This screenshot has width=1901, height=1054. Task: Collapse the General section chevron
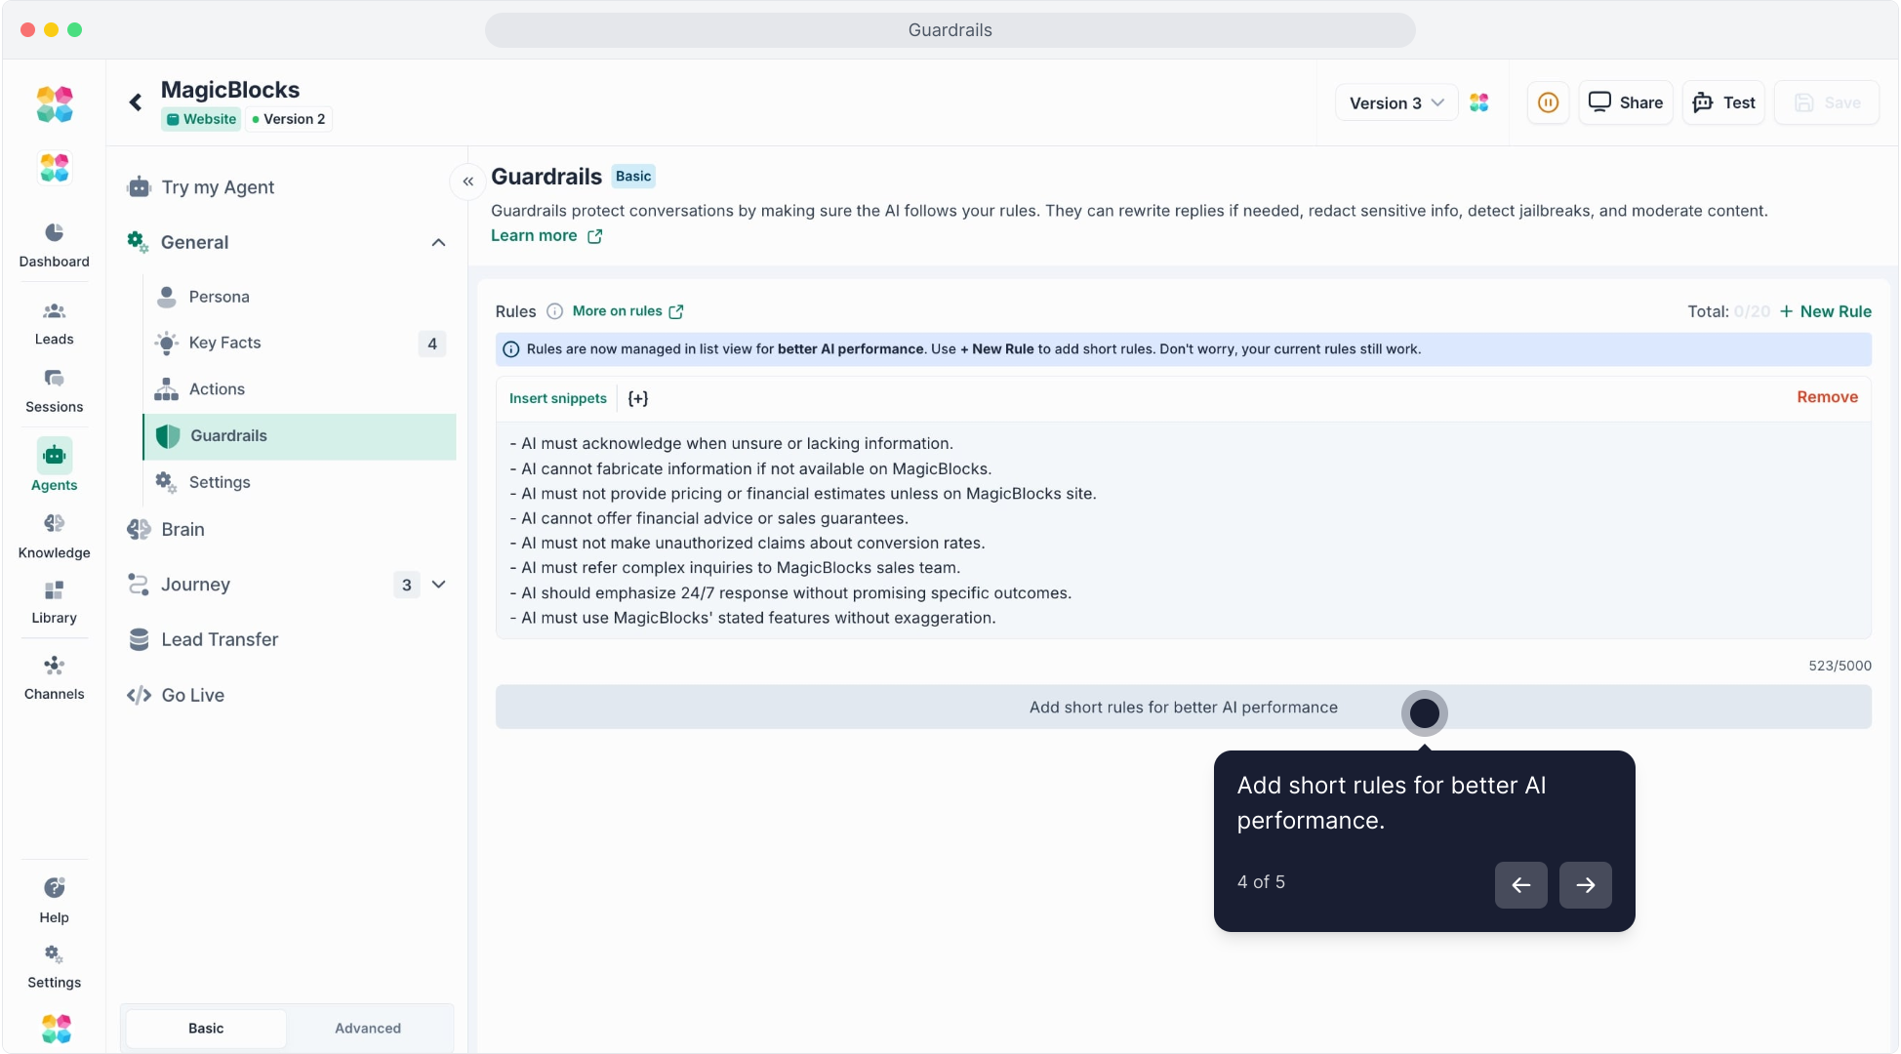point(439,242)
